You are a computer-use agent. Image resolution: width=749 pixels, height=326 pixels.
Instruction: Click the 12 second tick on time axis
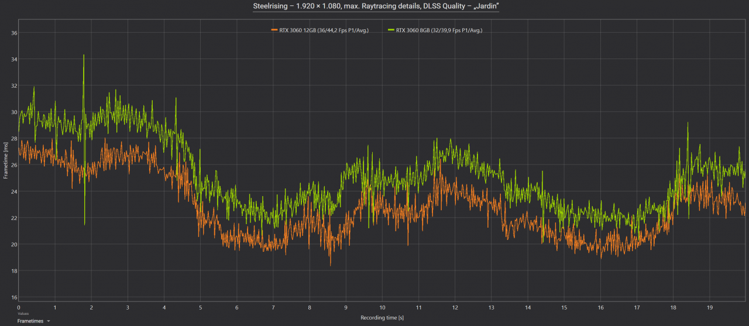pyautogui.click(x=455, y=307)
